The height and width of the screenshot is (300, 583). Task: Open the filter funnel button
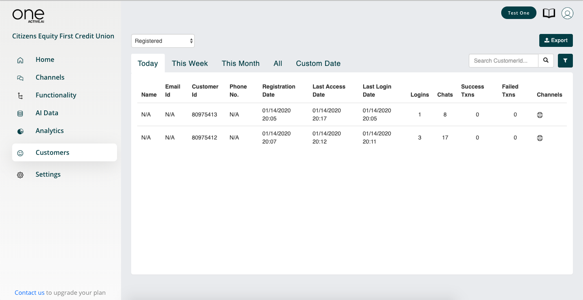pos(565,61)
